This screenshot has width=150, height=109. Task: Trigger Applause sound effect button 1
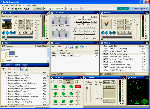(55, 87)
